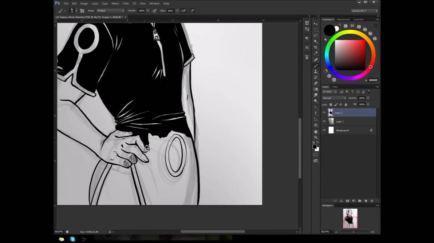
Task: Toggle Layer 1 visibility eye
Action: [324, 122]
